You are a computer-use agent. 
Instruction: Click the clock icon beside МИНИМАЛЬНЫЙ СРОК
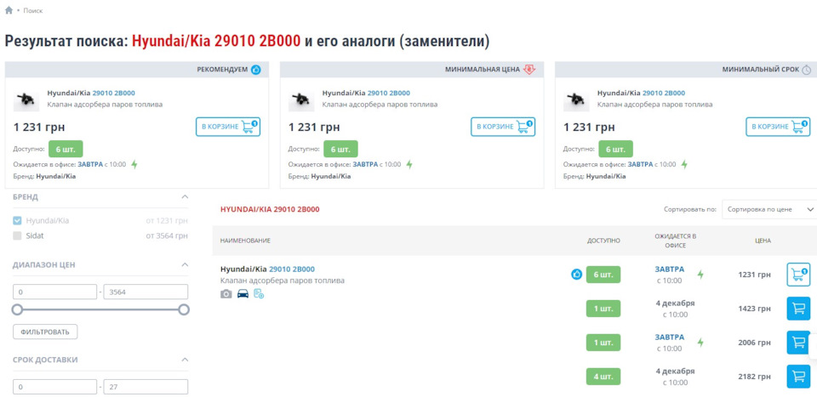click(807, 69)
